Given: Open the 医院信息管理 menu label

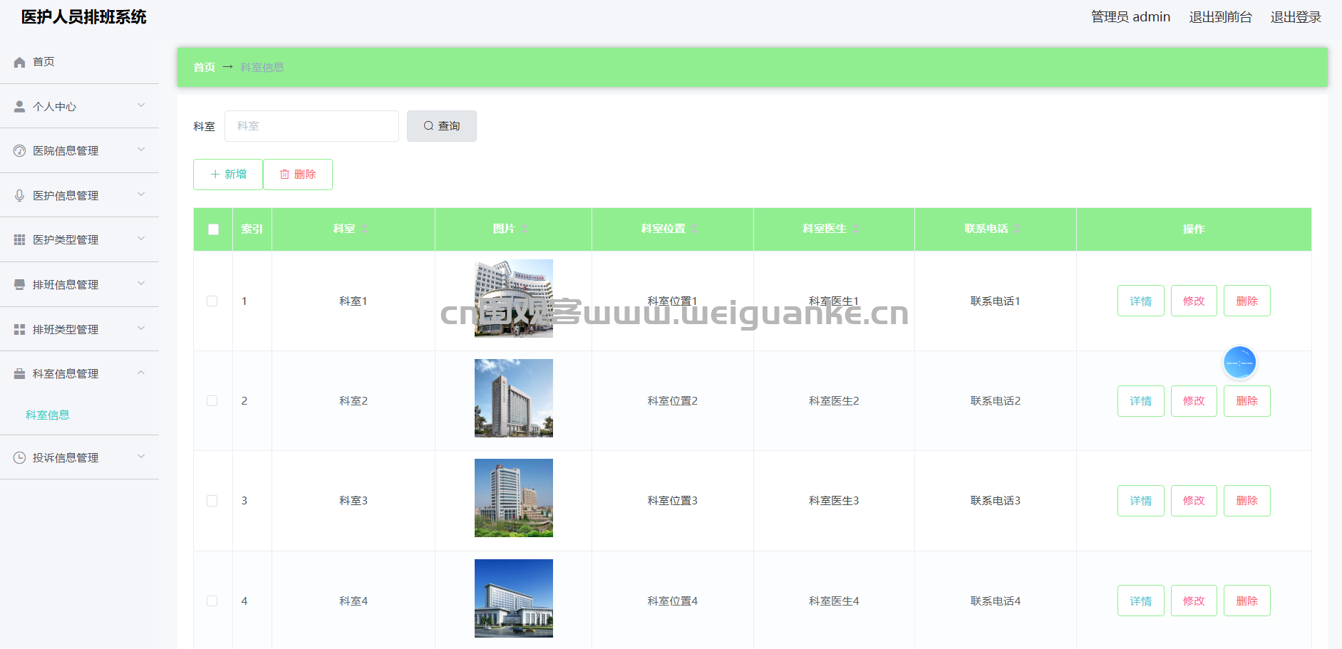Looking at the screenshot, I should click(66, 151).
